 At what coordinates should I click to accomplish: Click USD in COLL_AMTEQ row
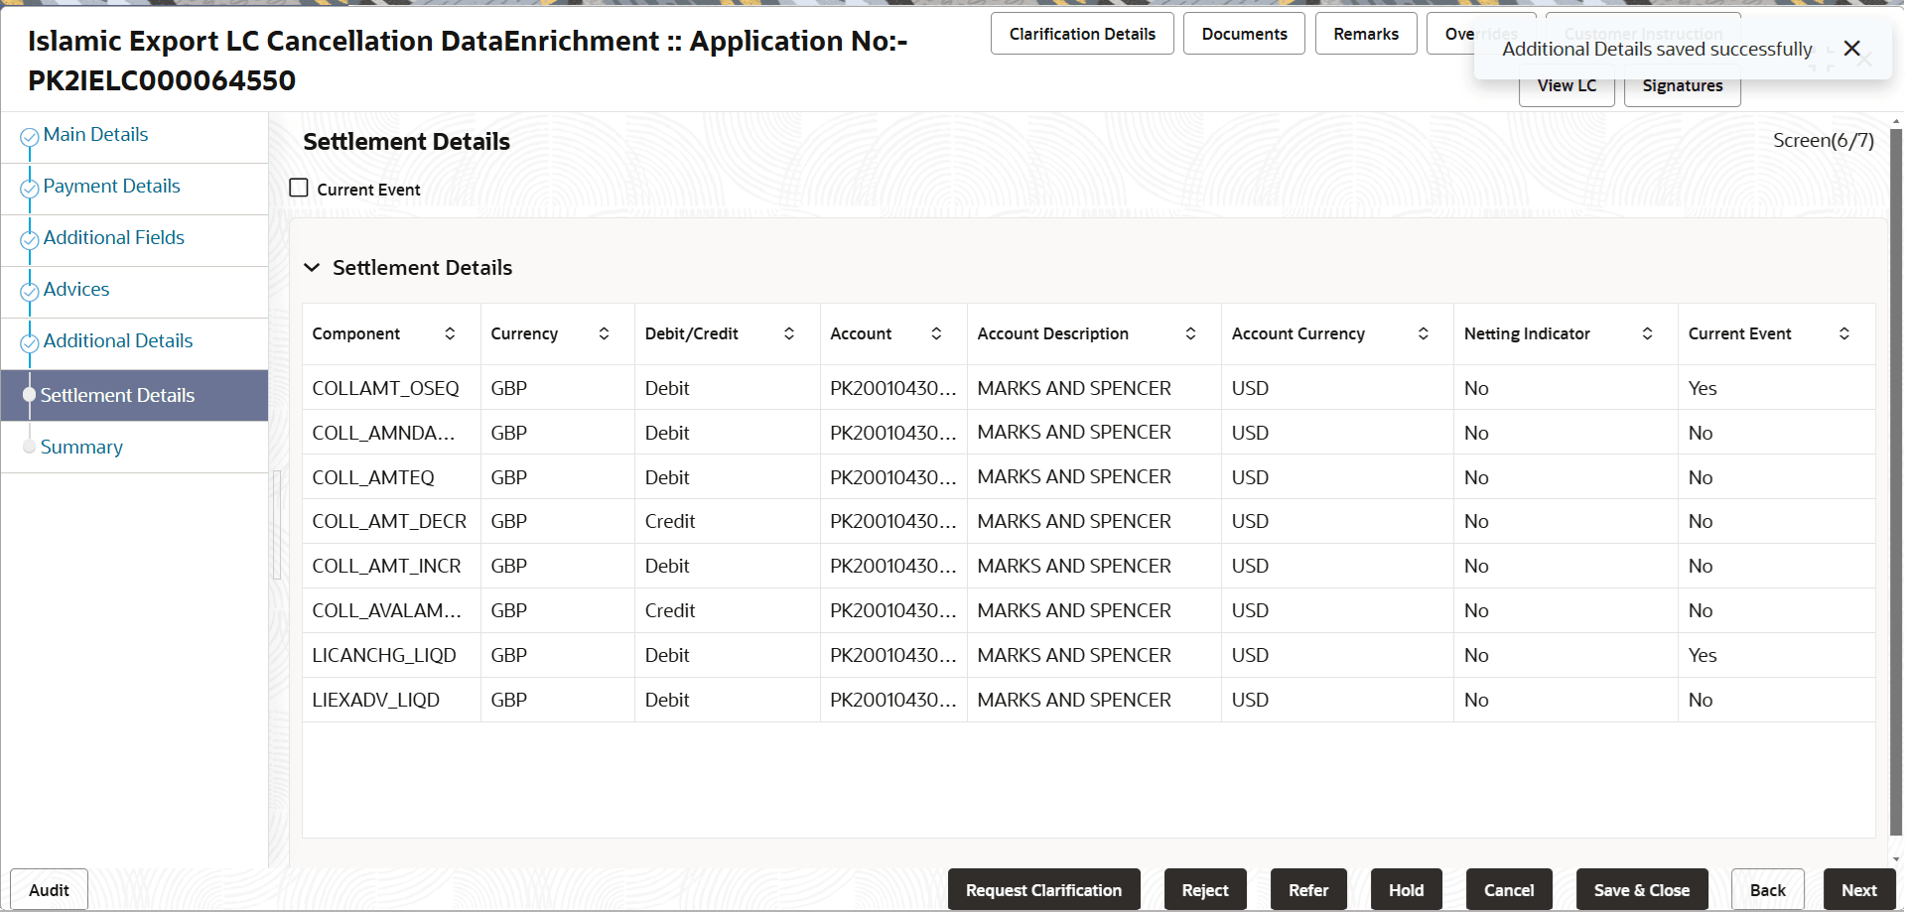(1250, 477)
